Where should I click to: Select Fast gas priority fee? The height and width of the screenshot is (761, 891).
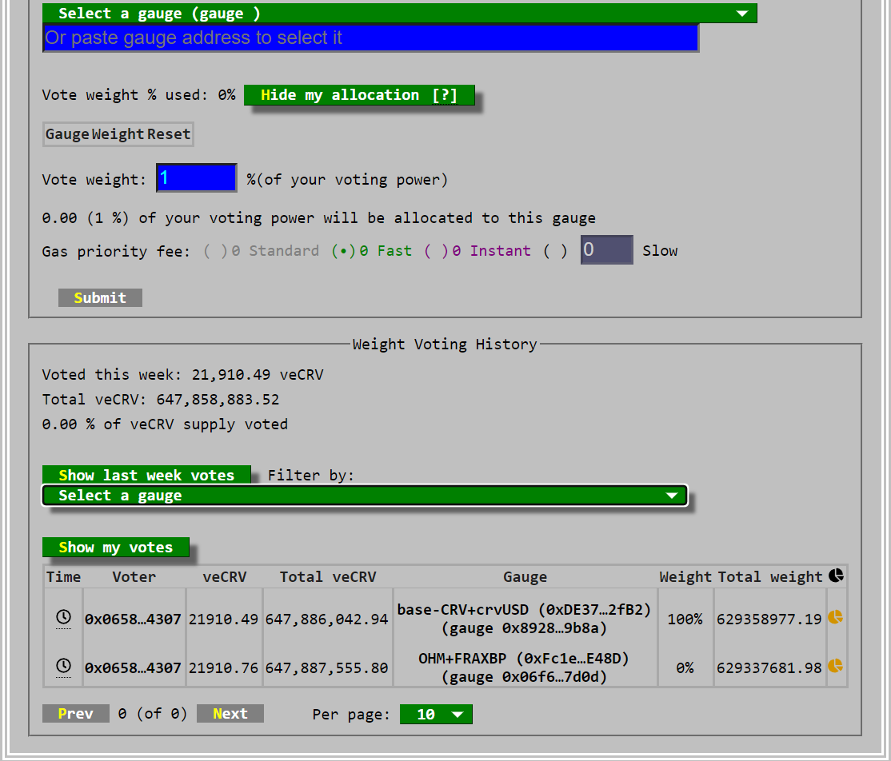click(x=343, y=251)
